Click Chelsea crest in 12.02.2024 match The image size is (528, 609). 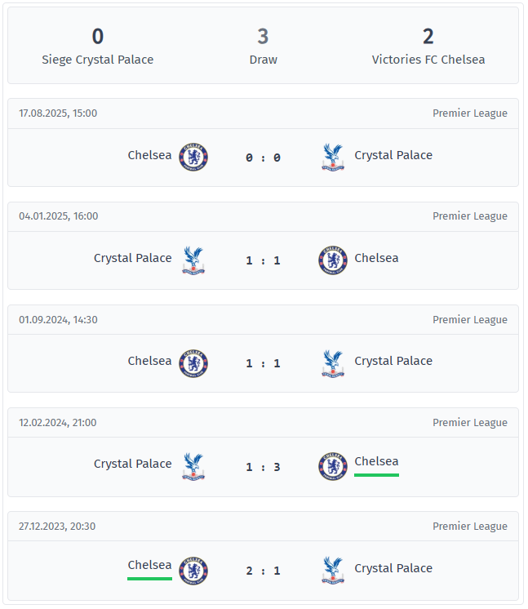333,466
